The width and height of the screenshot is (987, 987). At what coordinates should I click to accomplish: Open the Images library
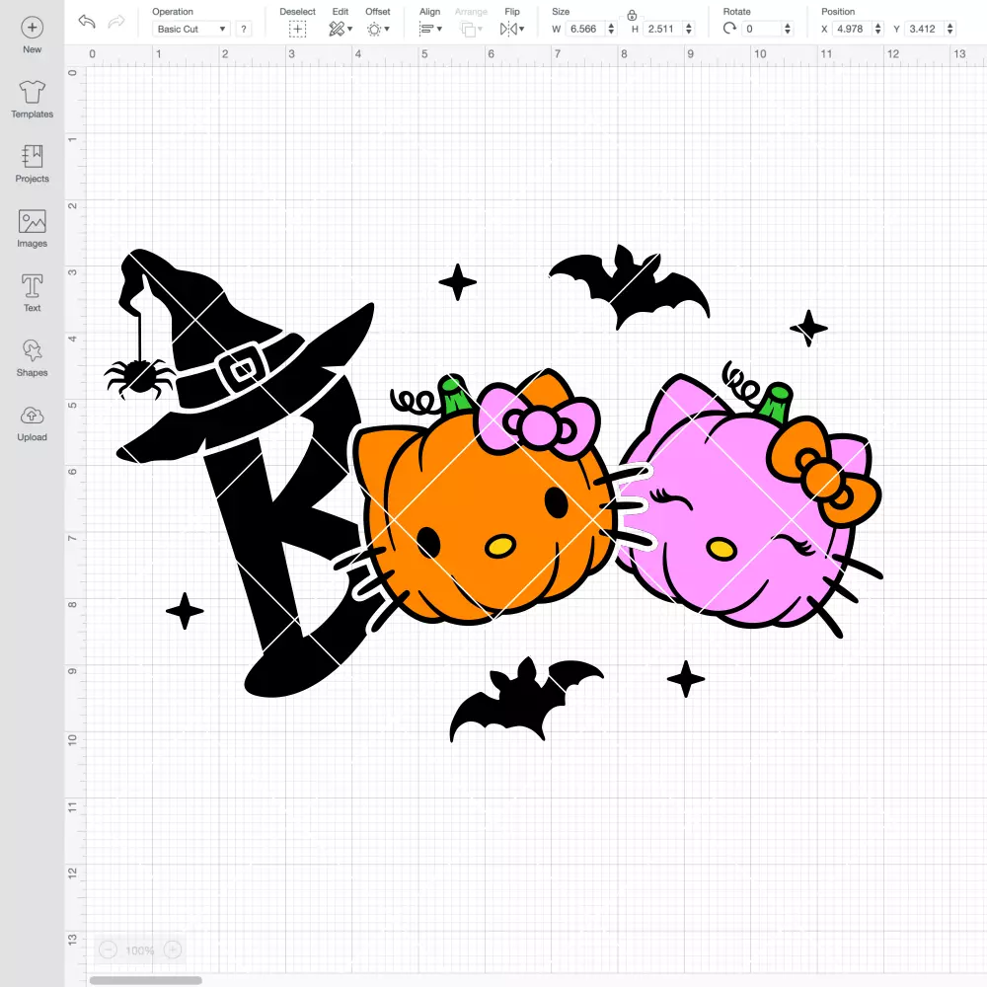click(x=33, y=229)
